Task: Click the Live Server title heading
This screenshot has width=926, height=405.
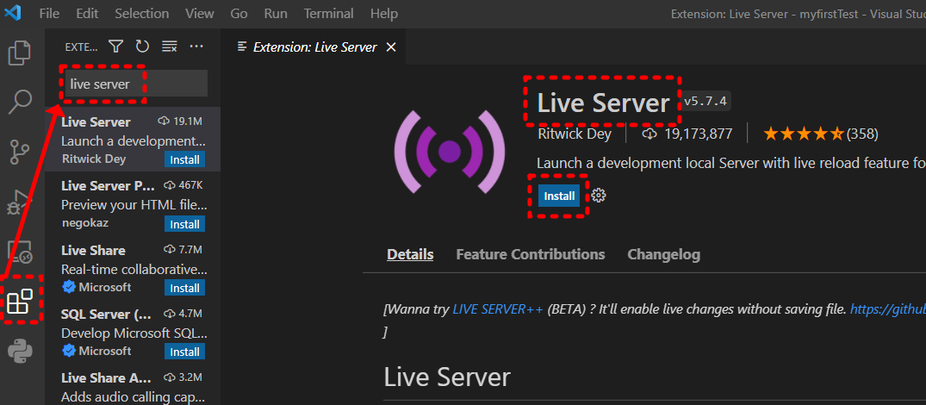Action: click(x=603, y=103)
